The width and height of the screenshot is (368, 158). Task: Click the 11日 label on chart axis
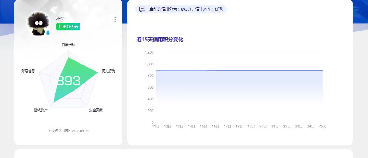(x=156, y=126)
